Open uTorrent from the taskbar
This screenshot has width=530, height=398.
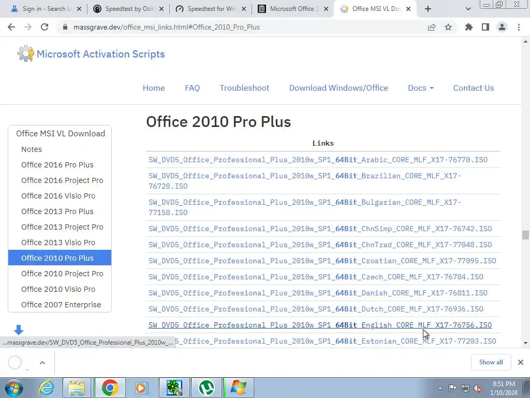click(x=206, y=388)
